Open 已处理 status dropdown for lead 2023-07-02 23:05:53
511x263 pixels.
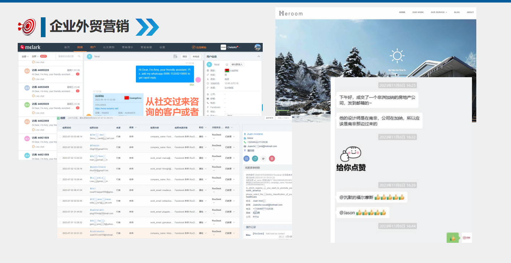coord(230,147)
